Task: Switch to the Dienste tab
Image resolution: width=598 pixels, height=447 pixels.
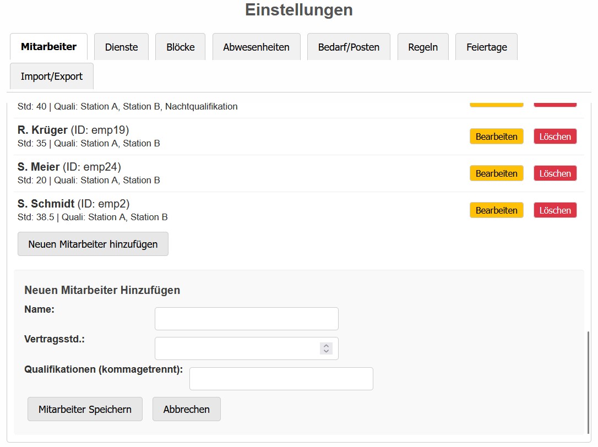Action: 121,47
